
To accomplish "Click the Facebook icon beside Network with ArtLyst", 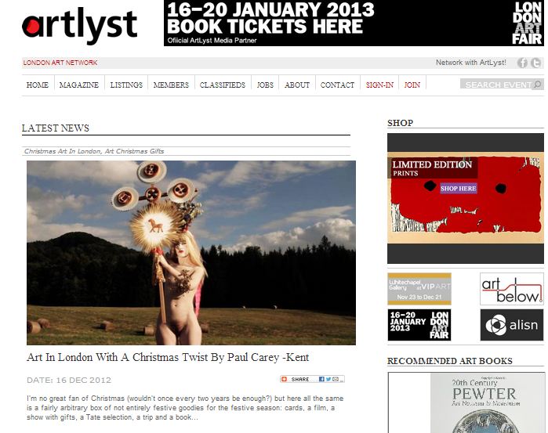I will [x=522, y=63].
